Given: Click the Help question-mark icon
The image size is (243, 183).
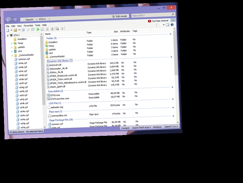Looking at the screenshot, I should (x=172, y=25).
